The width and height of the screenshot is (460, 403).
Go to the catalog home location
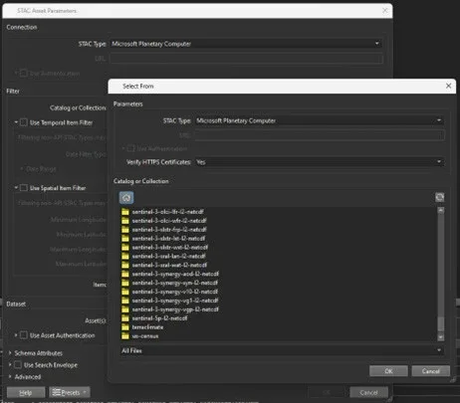pos(126,198)
